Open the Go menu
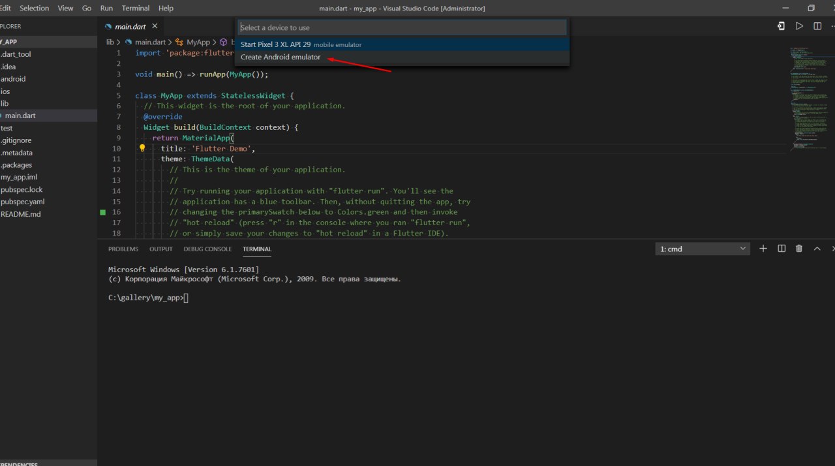 tap(87, 8)
